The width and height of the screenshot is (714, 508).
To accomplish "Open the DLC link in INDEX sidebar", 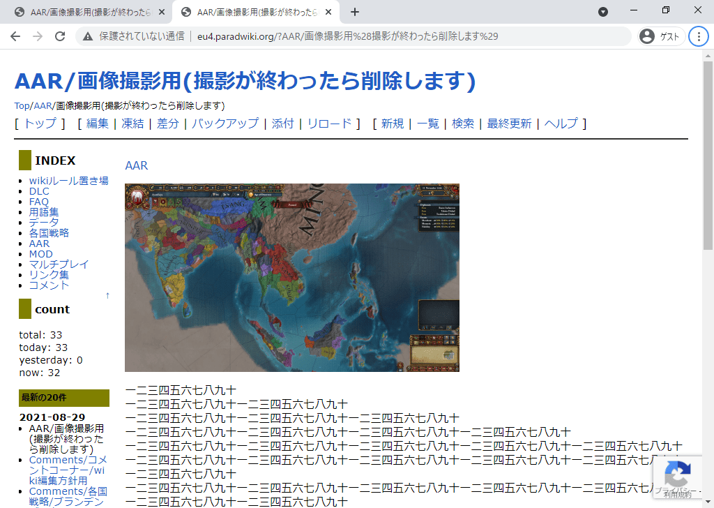I will pos(39,191).
